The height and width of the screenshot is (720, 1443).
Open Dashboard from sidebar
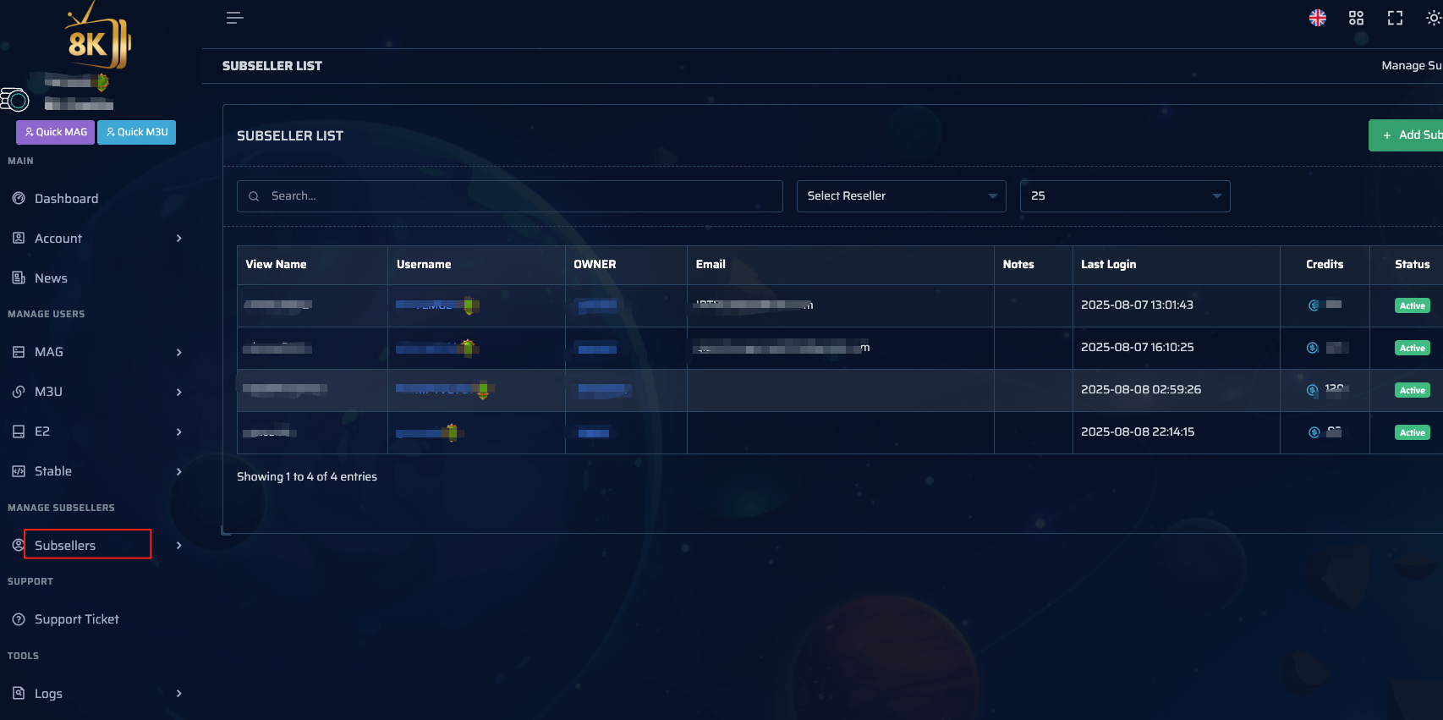tap(66, 199)
